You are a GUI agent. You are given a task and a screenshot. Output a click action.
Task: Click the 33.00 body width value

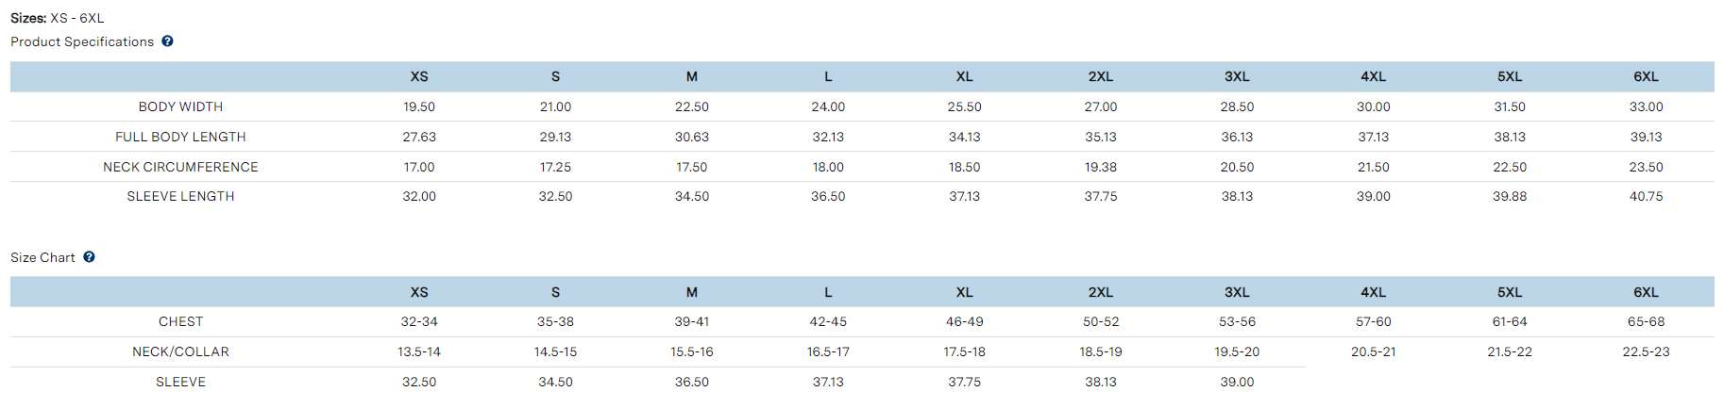coord(1646,106)
